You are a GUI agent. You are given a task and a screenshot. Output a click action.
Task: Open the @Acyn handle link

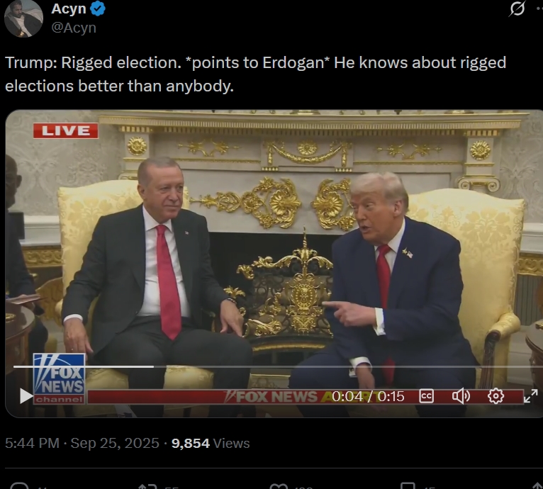tap(74, 28)
